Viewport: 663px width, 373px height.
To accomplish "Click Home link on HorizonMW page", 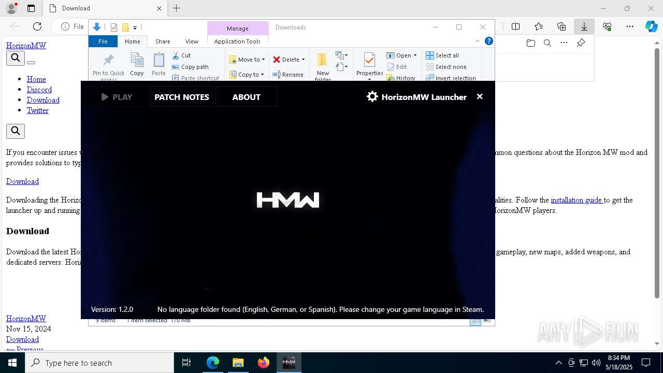I will (36, 79).
